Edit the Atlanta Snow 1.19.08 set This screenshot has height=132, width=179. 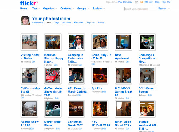[32, 128]
